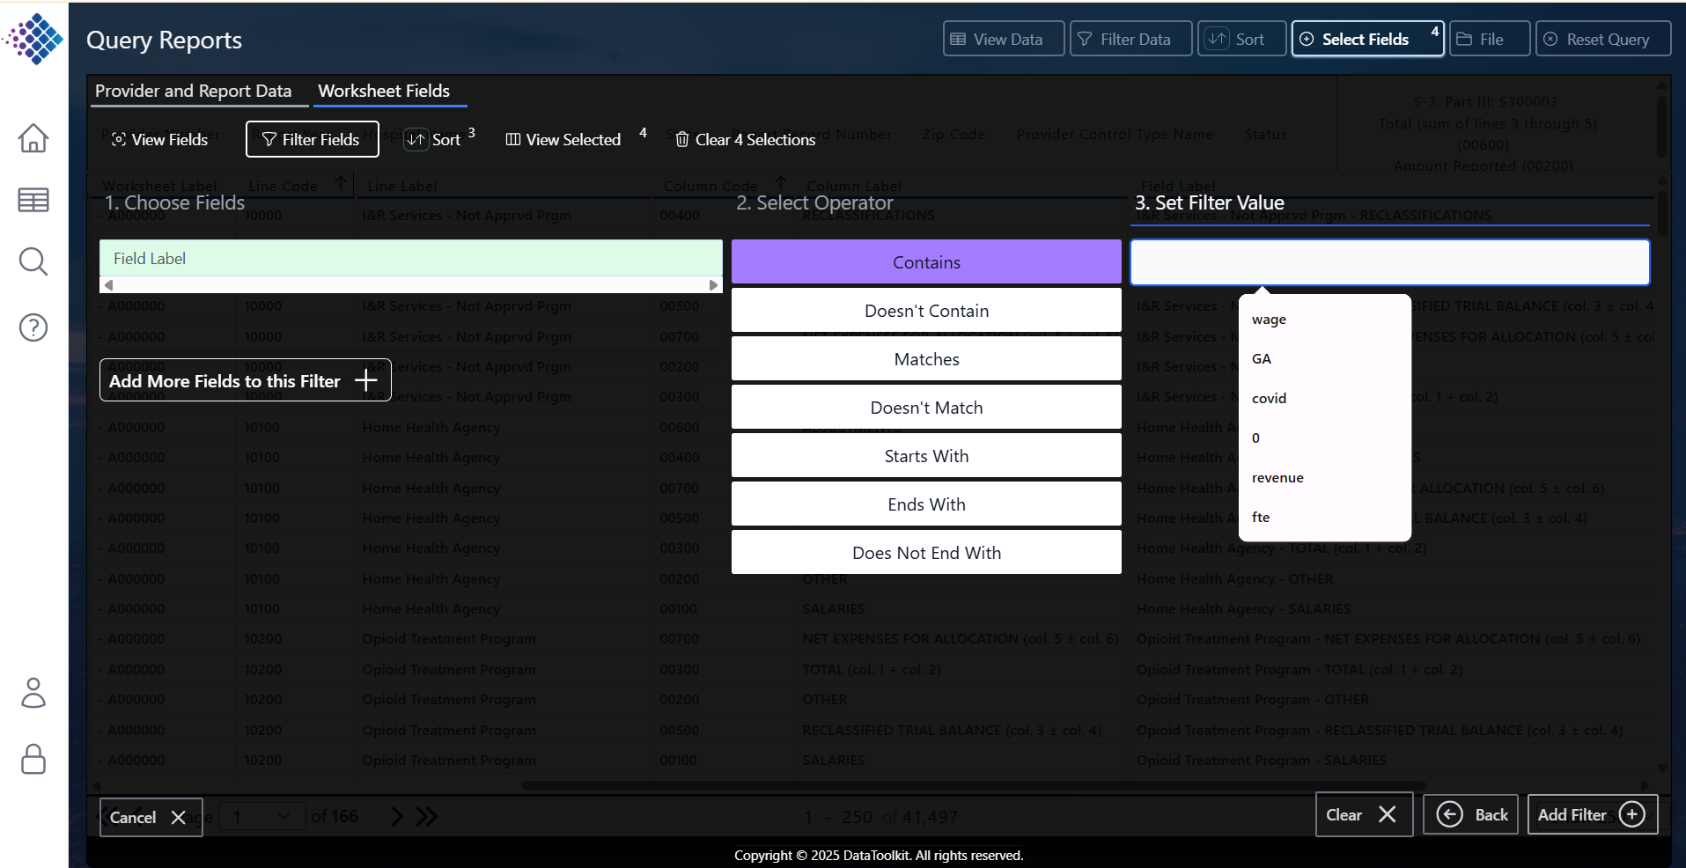Click the lock icon in the sidebar

[33, 759]
